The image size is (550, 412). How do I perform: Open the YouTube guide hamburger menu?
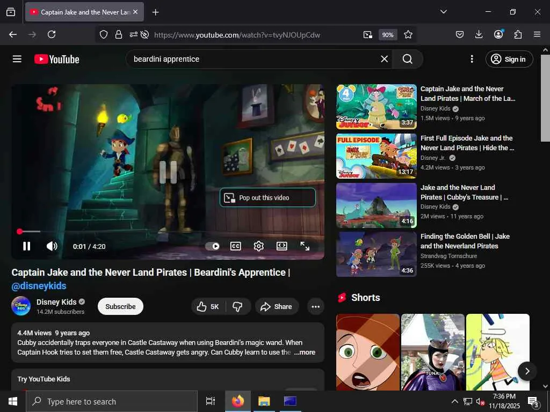[x=17, y=59]
